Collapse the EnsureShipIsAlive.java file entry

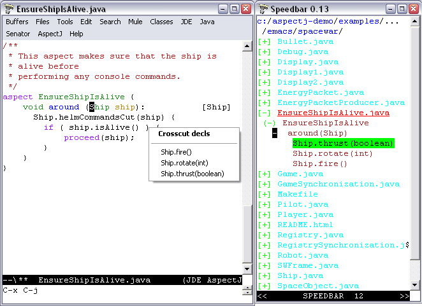click(x=265, y=113)
